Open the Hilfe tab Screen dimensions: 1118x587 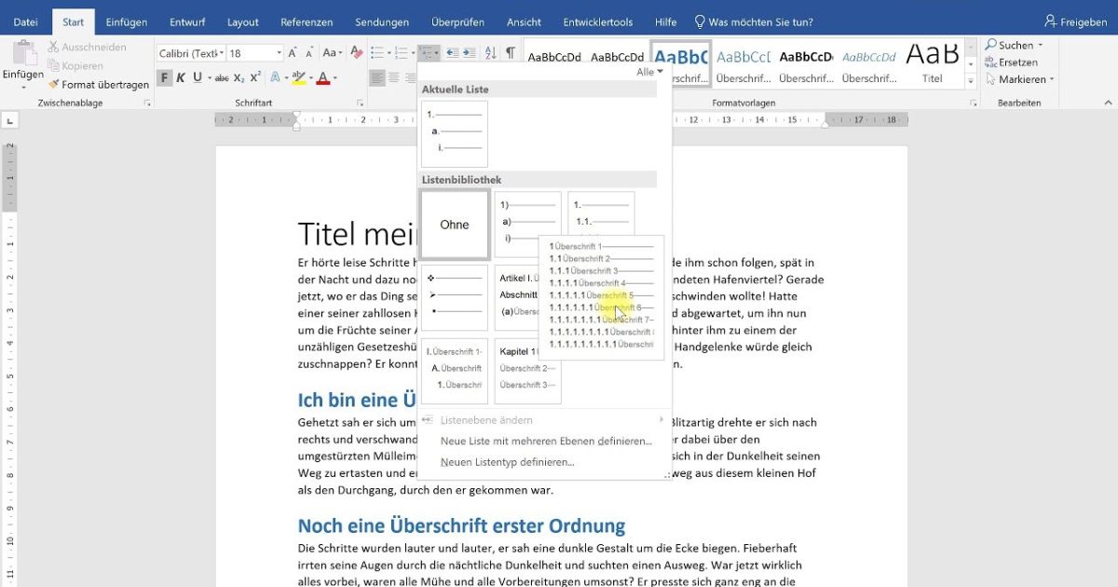[666, 21]
